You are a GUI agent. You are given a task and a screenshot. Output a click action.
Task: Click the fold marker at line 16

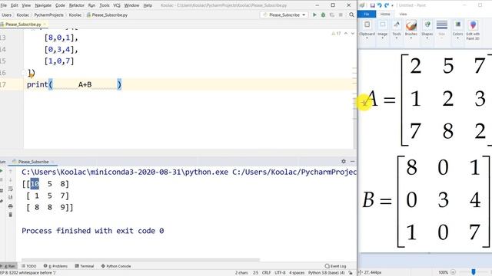click(x=23, y=73)
